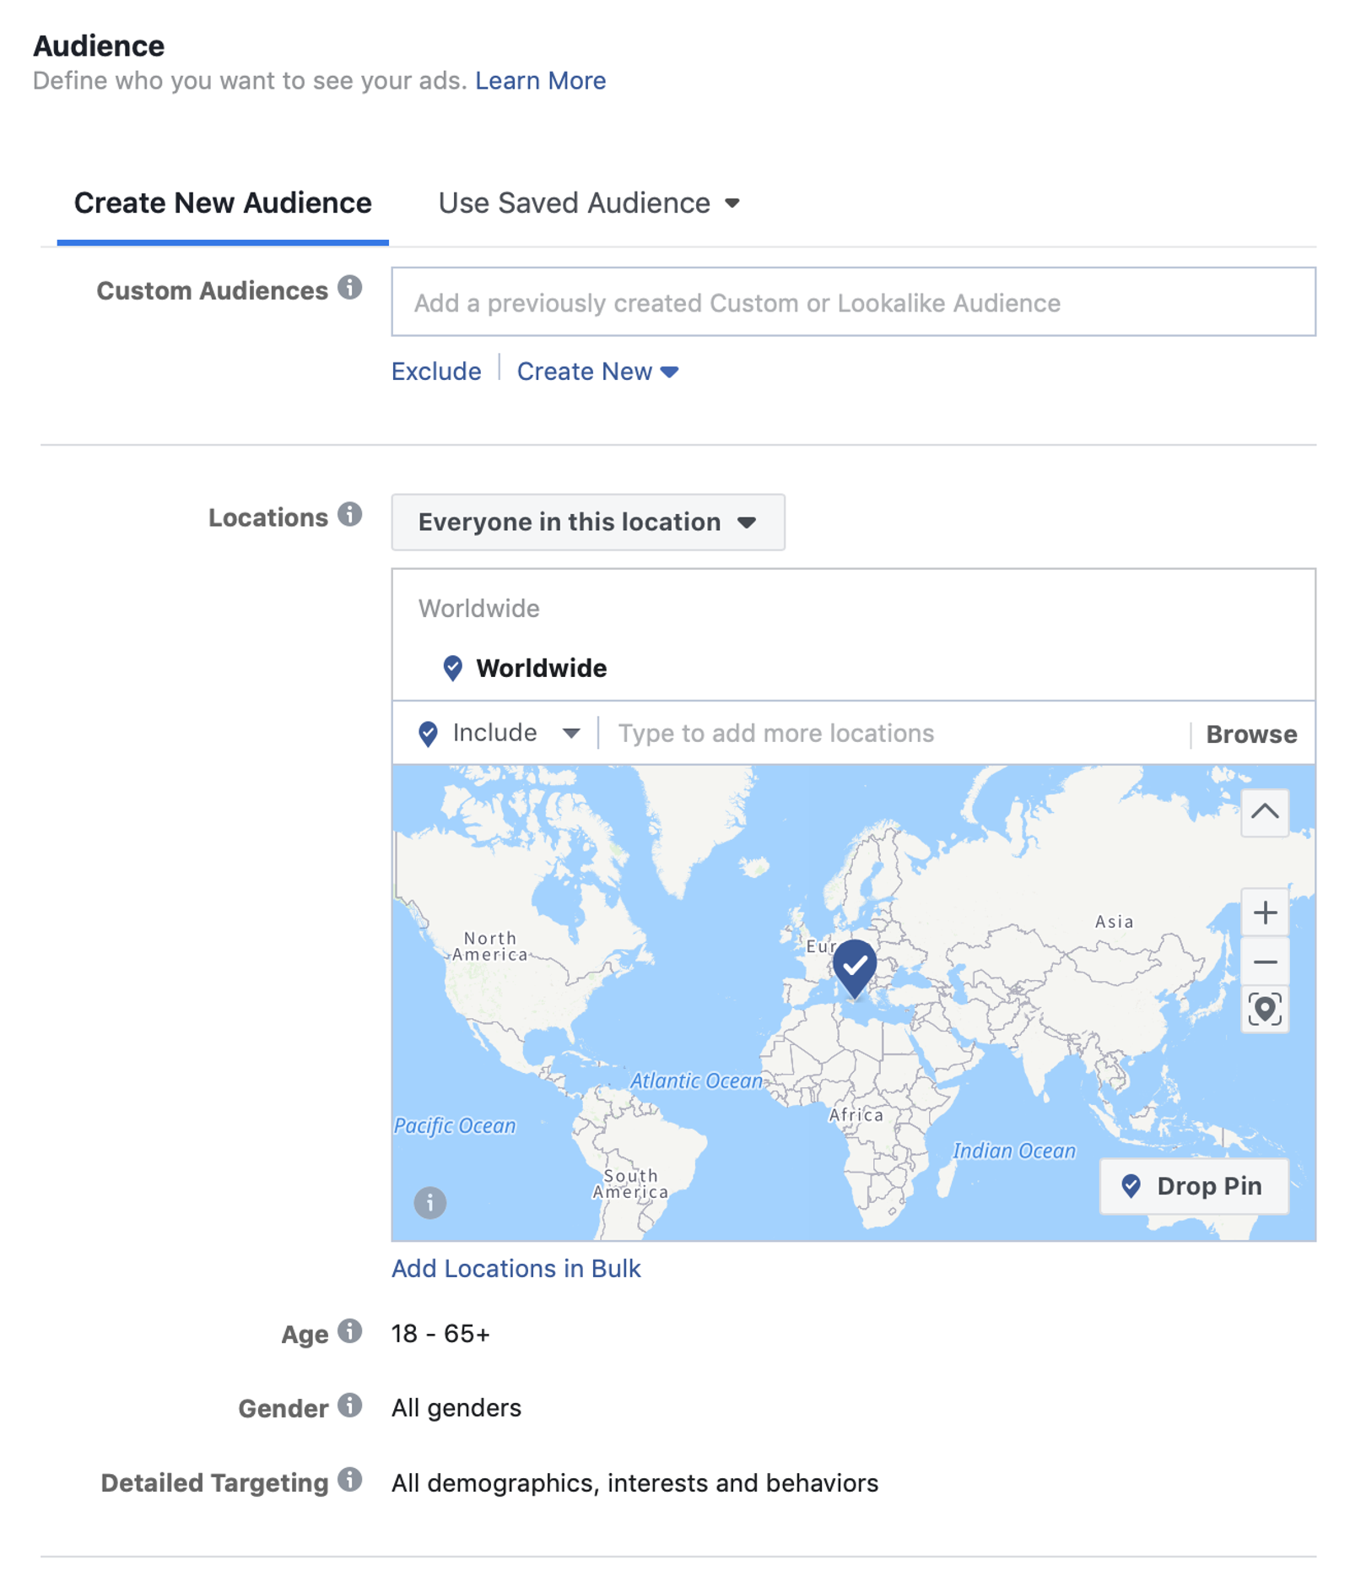The width and height of the screenshot is (1350, 1582).
Task: Open the Learn More link
Action: (x=540, y=81)
